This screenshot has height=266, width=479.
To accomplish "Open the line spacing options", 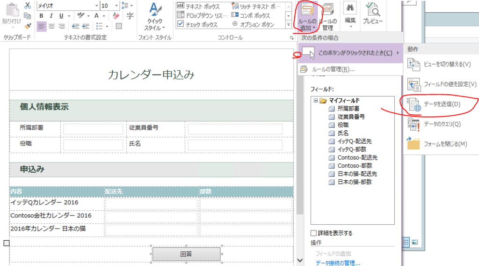I will pos(126,6).
